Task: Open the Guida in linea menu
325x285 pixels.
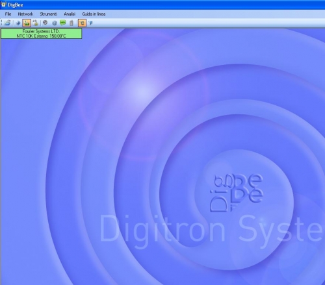Action: pos(94,14)
